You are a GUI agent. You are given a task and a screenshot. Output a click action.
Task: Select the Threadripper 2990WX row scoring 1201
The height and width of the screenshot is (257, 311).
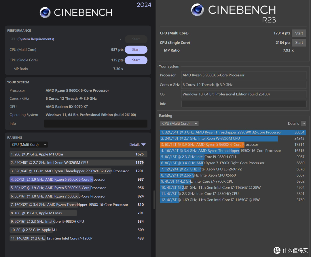pos(78,171)
